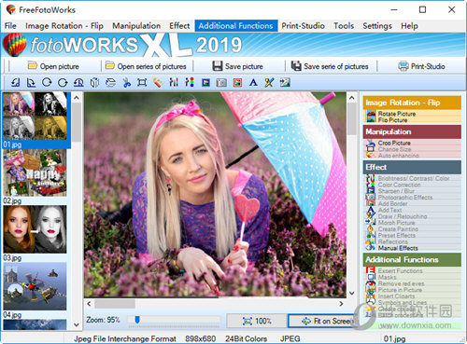Click Change Size in the Manipulation panel

click(394, 149)
